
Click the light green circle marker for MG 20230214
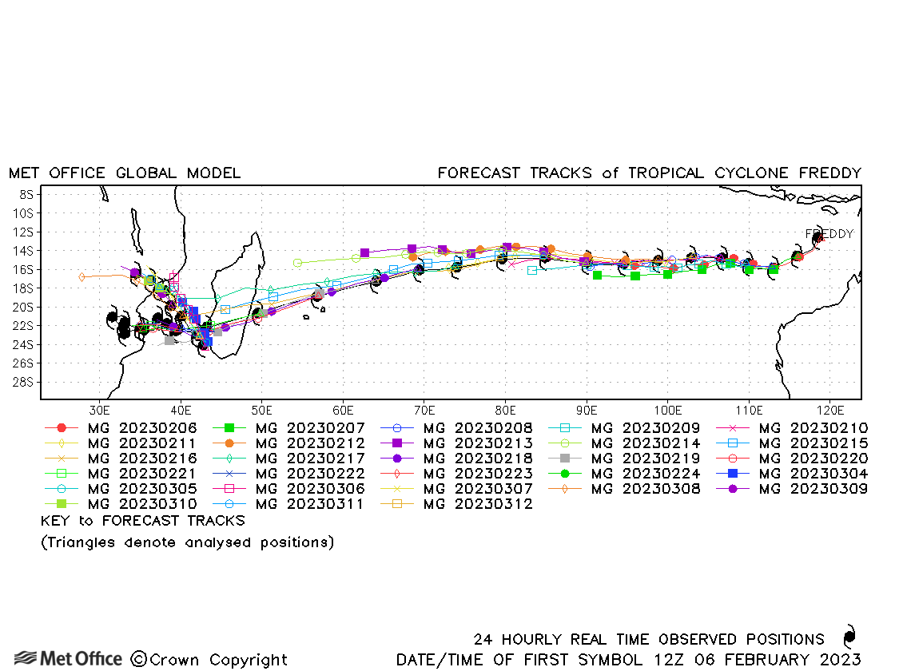click(x=565, y=443)
